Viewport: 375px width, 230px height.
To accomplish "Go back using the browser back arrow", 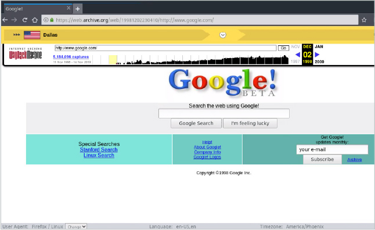I will pyautogui.click(x=5, y=20).
